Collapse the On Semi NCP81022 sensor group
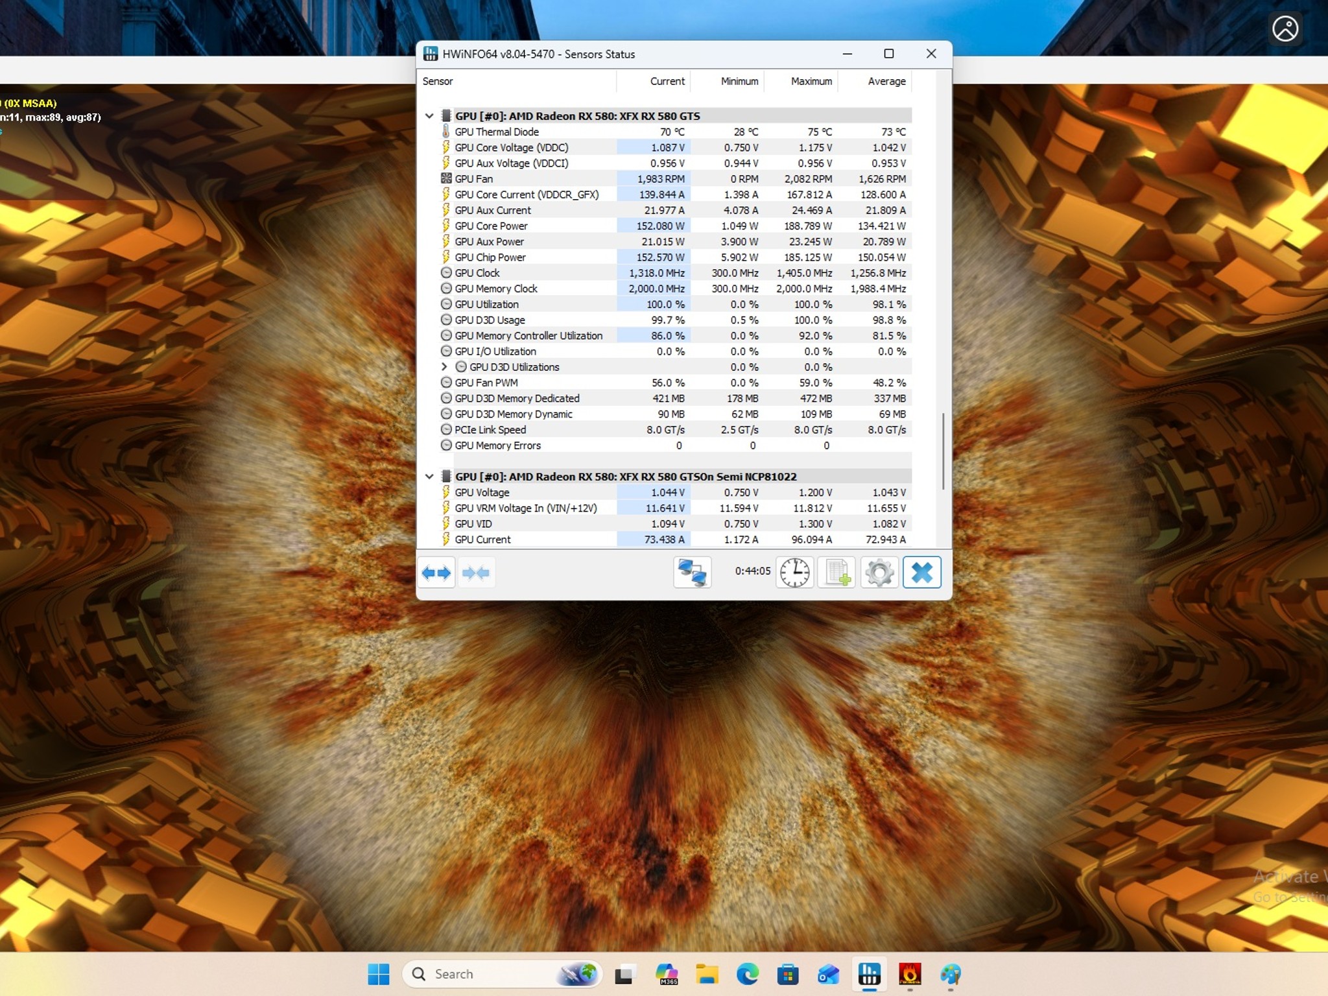 (x=429, y=477)
